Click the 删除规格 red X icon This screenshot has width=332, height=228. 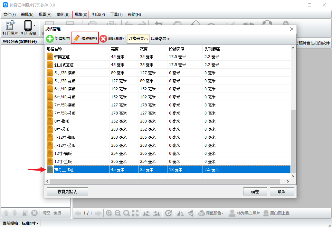click(x=103, y=39)
